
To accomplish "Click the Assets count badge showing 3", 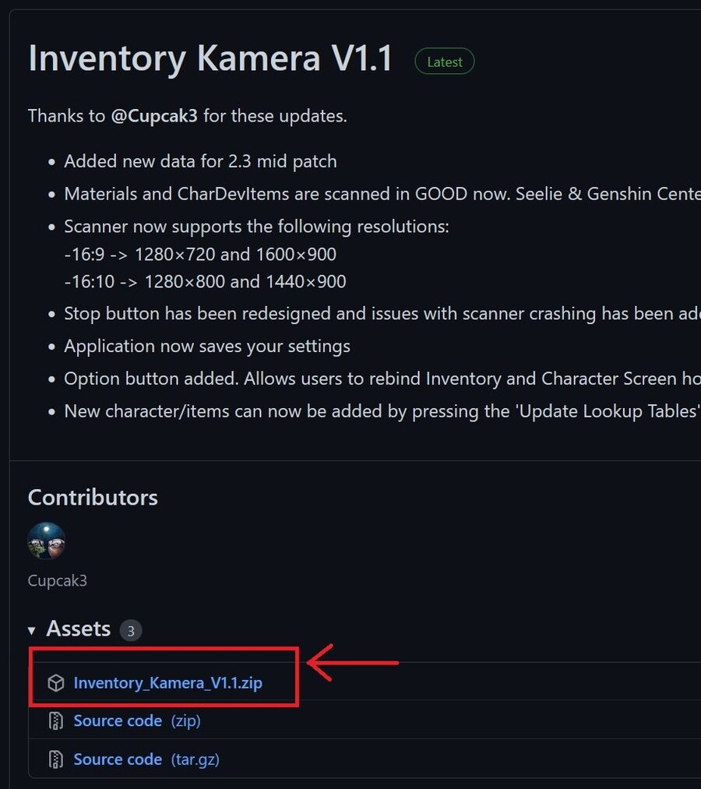I will (x=131, y=630).
